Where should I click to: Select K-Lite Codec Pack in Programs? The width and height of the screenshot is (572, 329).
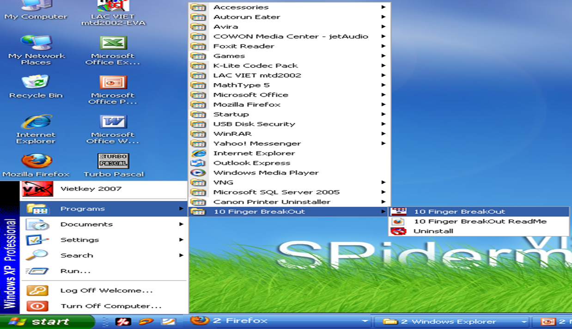click(289, 66)
